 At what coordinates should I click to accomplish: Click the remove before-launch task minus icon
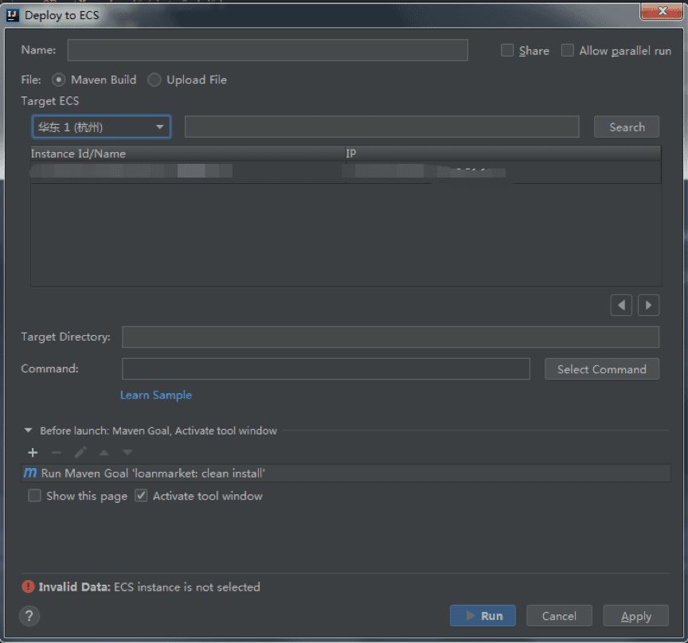(x=57, y=452)
